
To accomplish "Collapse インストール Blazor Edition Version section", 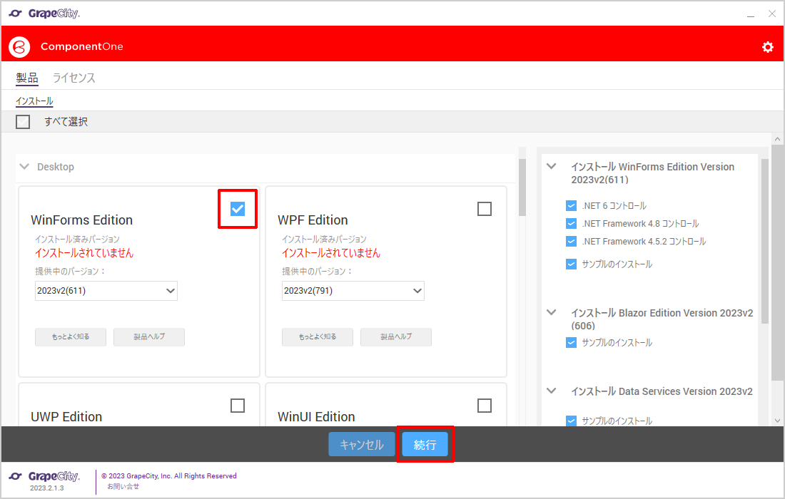I will click(551, 312).
